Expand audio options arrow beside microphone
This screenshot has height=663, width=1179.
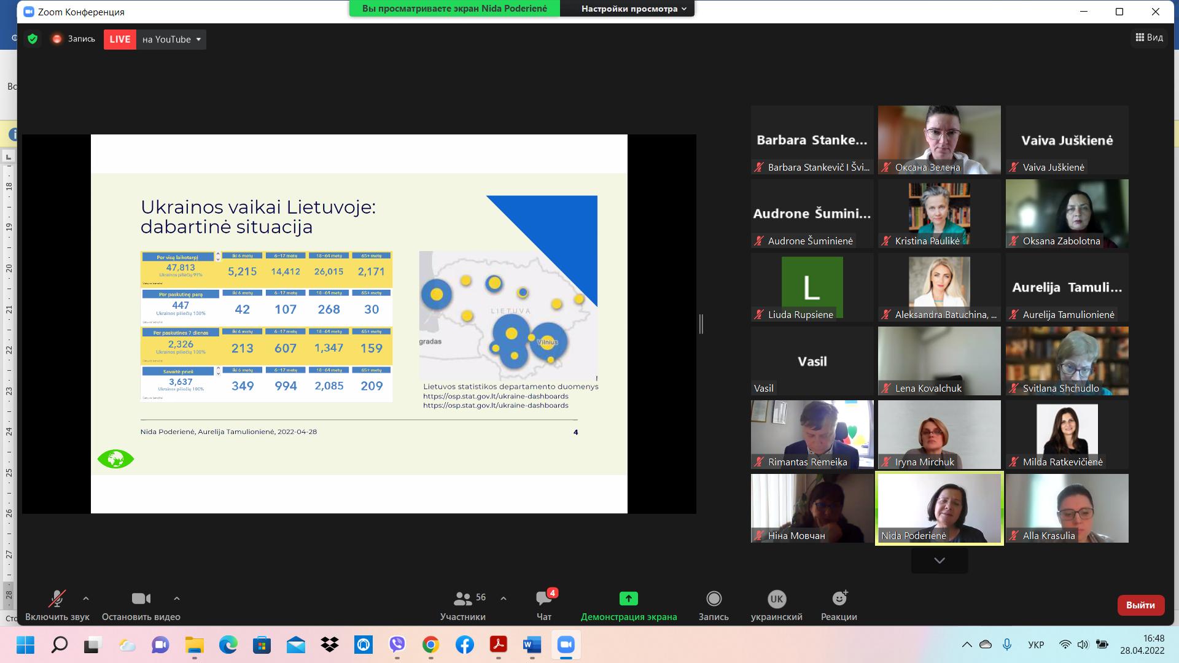(x=86, y=599)
